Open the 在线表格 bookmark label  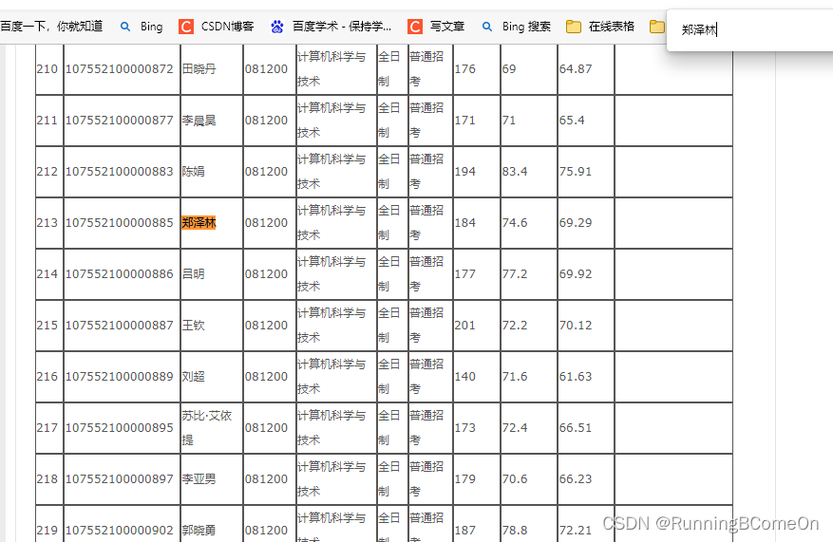pyautogui.click(x=612, y=27)
